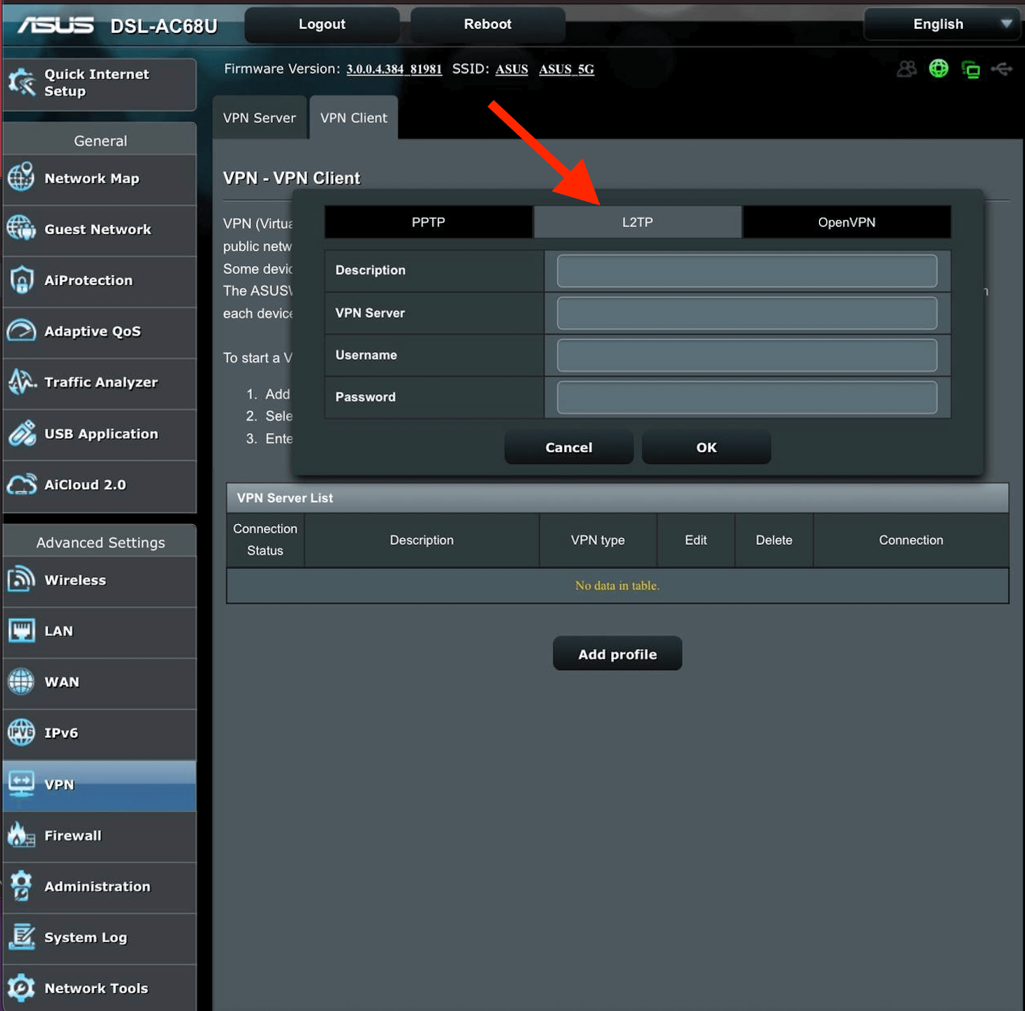This screenshot has width=1025, height=1011.
Task: Select the OpenVPN protocol tab
Action: click(846, 222)
